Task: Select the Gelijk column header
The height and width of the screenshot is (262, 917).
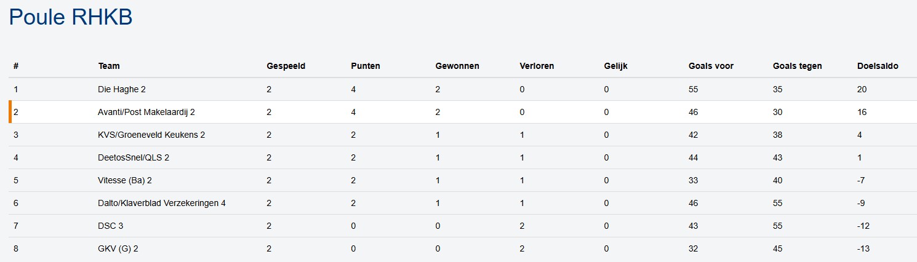Action: coord(615,66)
